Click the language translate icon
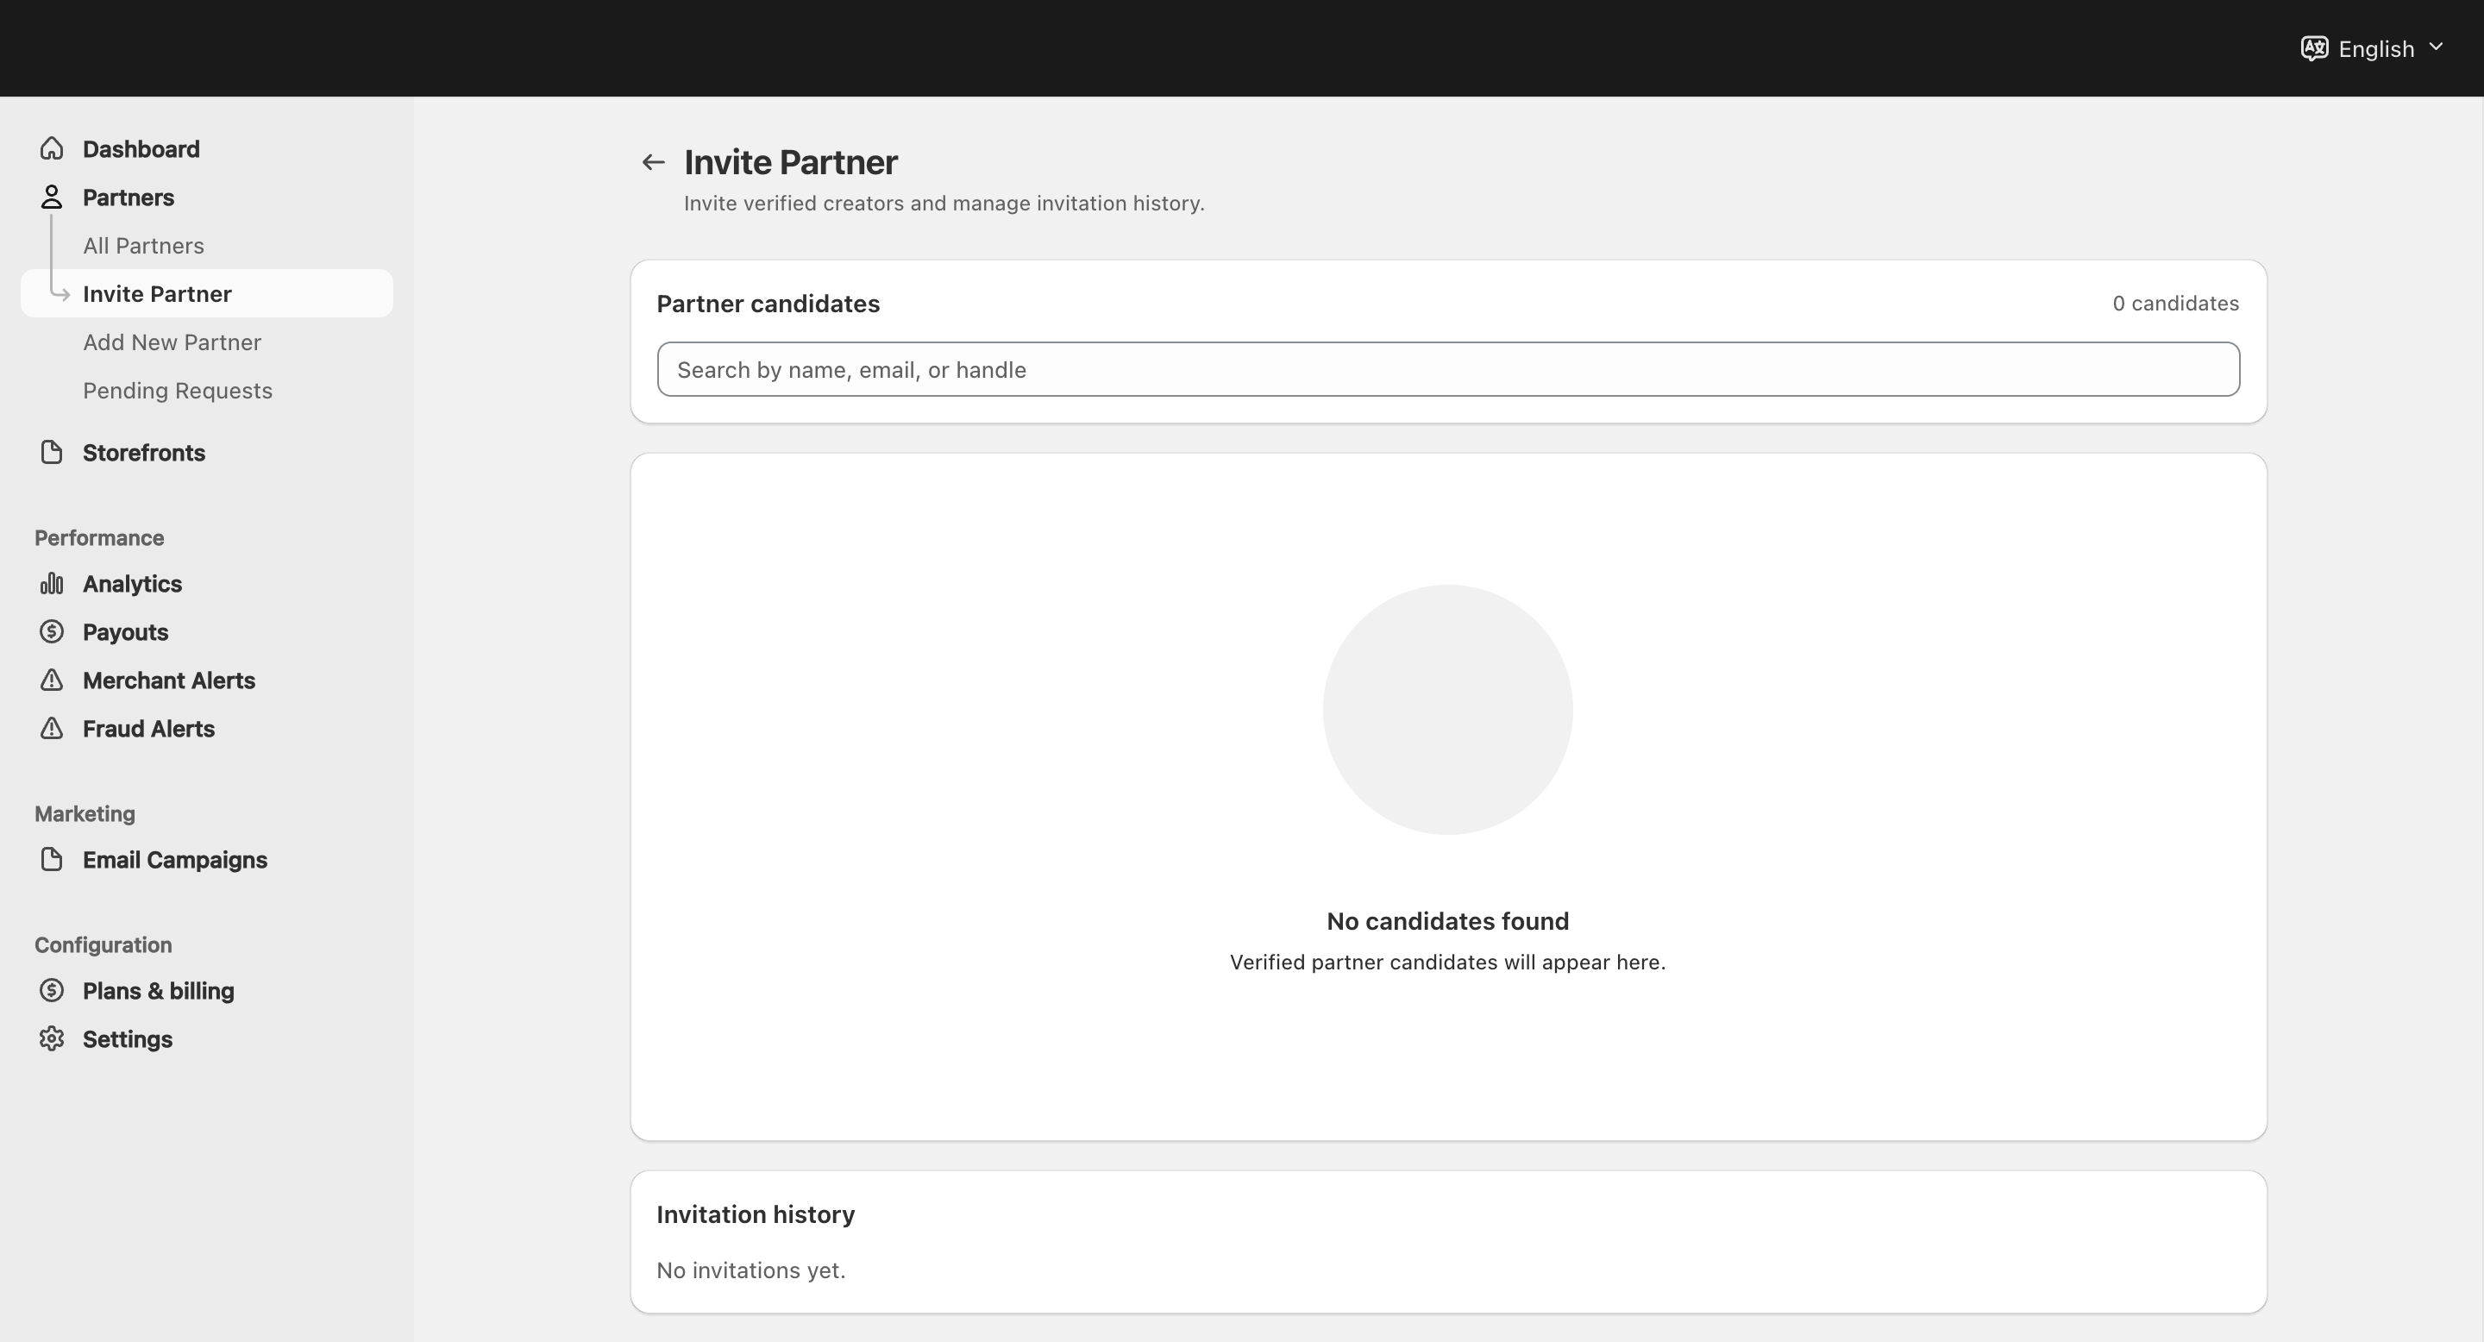This screenshot has height=1342, width=2484. (2314, 48)
